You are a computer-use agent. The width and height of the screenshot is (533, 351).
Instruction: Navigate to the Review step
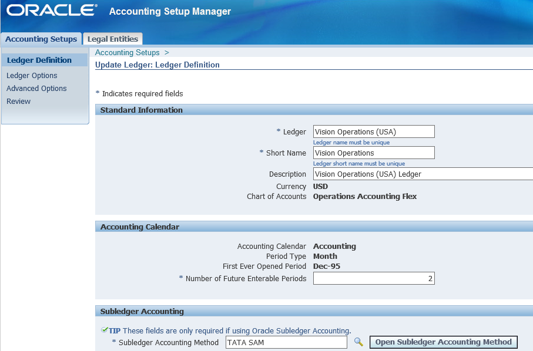click(18, 102)
